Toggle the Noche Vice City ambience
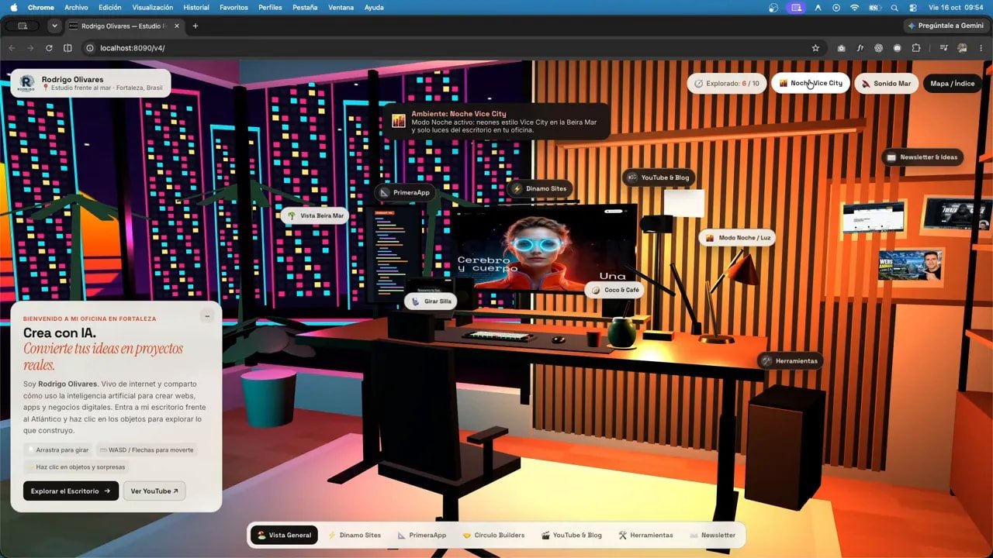The width and height of the screenshot is (993, 558). click(x=811, y=84)
